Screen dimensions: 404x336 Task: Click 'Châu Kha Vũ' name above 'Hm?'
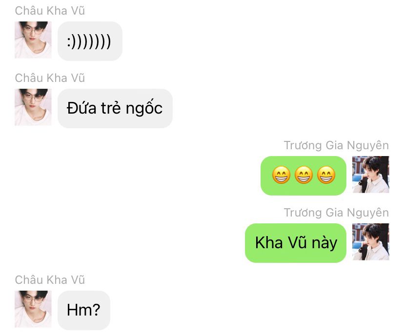(50, 280)
